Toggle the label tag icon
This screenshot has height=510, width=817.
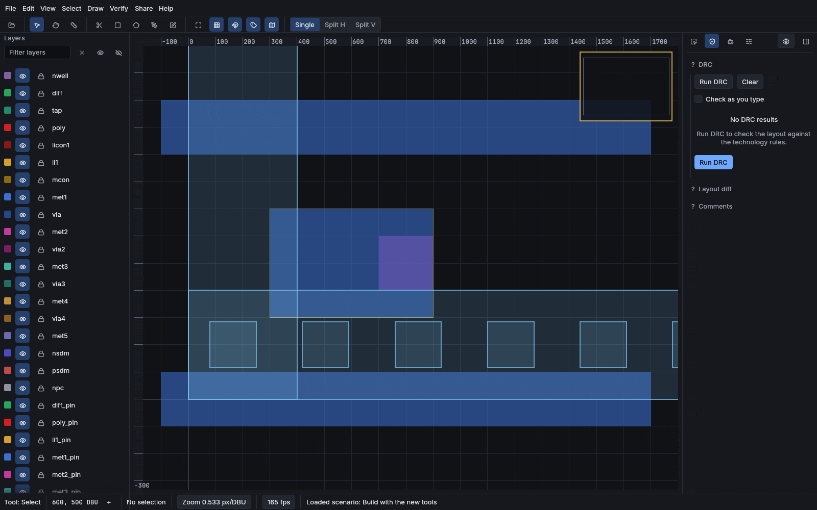253,25
